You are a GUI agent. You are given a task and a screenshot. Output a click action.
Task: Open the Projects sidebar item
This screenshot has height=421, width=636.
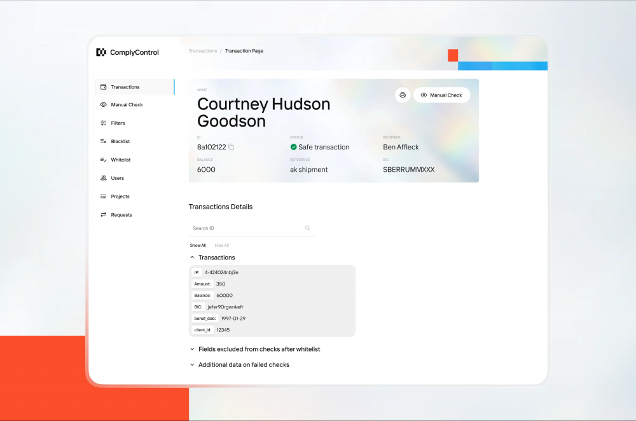pos(120,197)
